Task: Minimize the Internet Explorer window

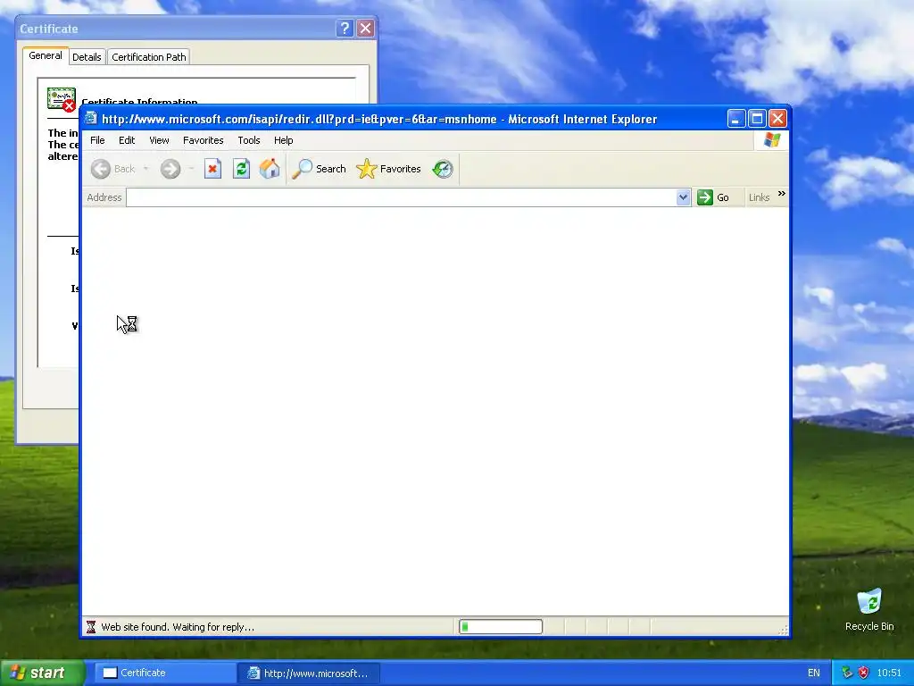Action: (736, 119)
